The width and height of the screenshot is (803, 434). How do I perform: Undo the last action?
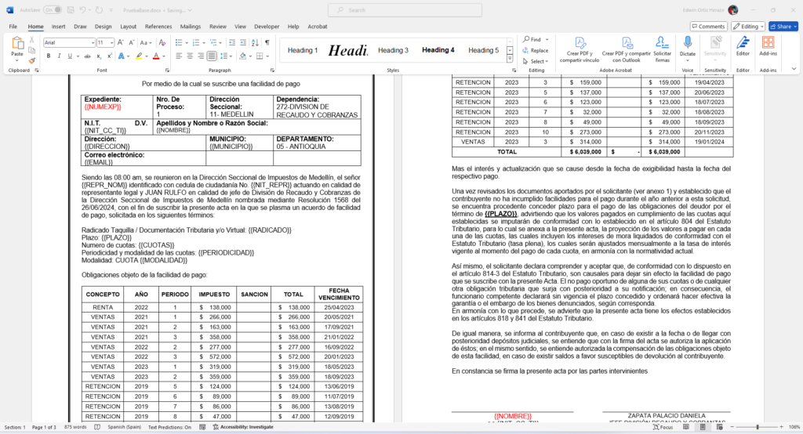coord(82,9)
